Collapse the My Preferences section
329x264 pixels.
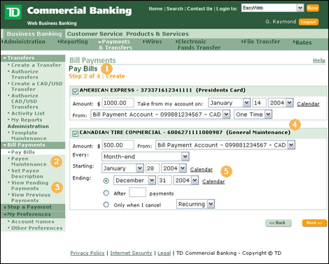pyautogui.click(x=33, y=214)
